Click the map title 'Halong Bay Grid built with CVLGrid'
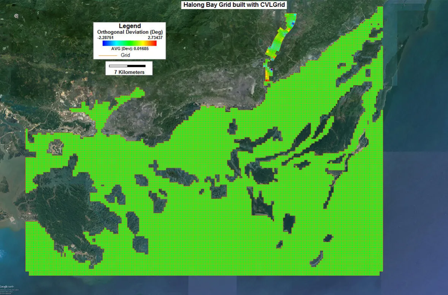The image size is (448, 295). coord(234,5)
